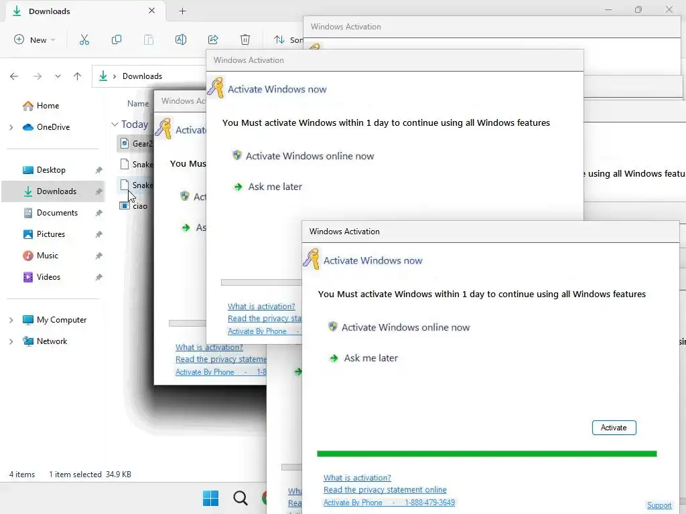The image size is (686, 514).
Task: Click the Share icon in Explorer toolbar
Action: pyautogui.click(x=213, y=39)
